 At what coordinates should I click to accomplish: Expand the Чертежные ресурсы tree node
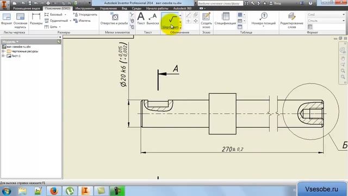[3, 51]
